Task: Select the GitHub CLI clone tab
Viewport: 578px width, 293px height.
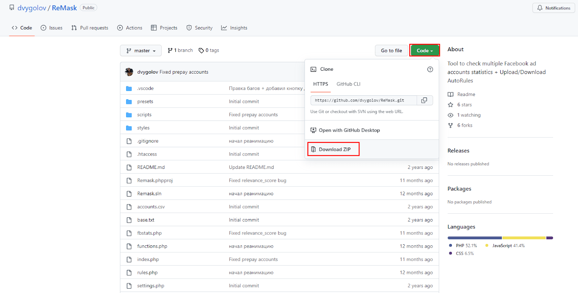Action: tap(349, 84)
